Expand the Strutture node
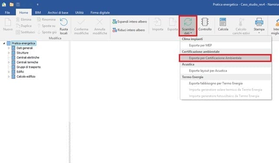The height and width of the screenshot is (163, 279). pos(9,53)
